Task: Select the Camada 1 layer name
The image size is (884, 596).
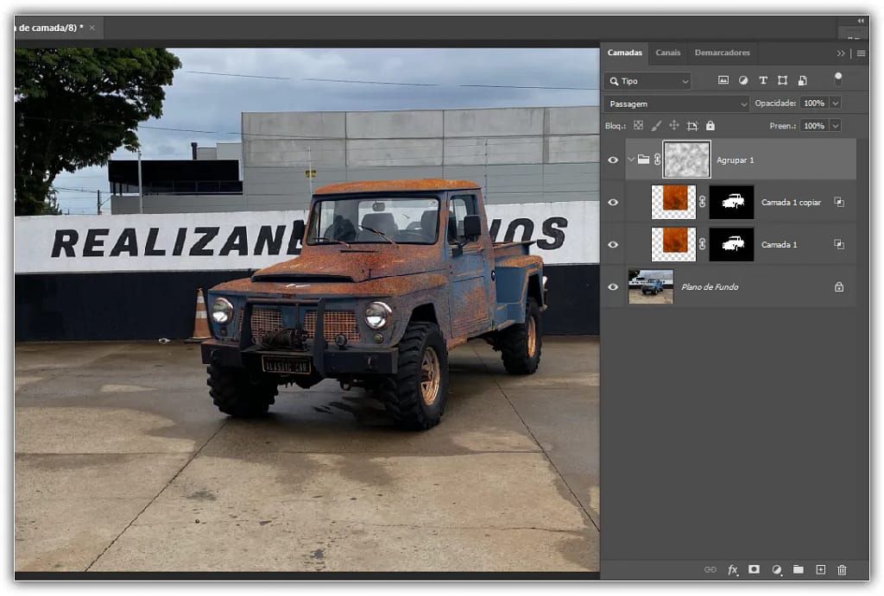Action: 780,244
